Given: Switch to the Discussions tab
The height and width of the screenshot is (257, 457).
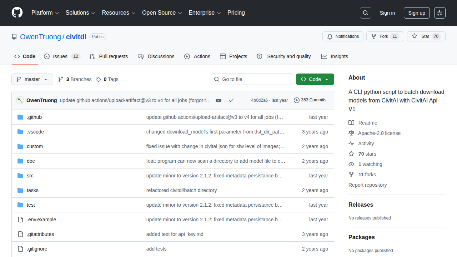Looking at the screenshot, I should tap(156, 56).
